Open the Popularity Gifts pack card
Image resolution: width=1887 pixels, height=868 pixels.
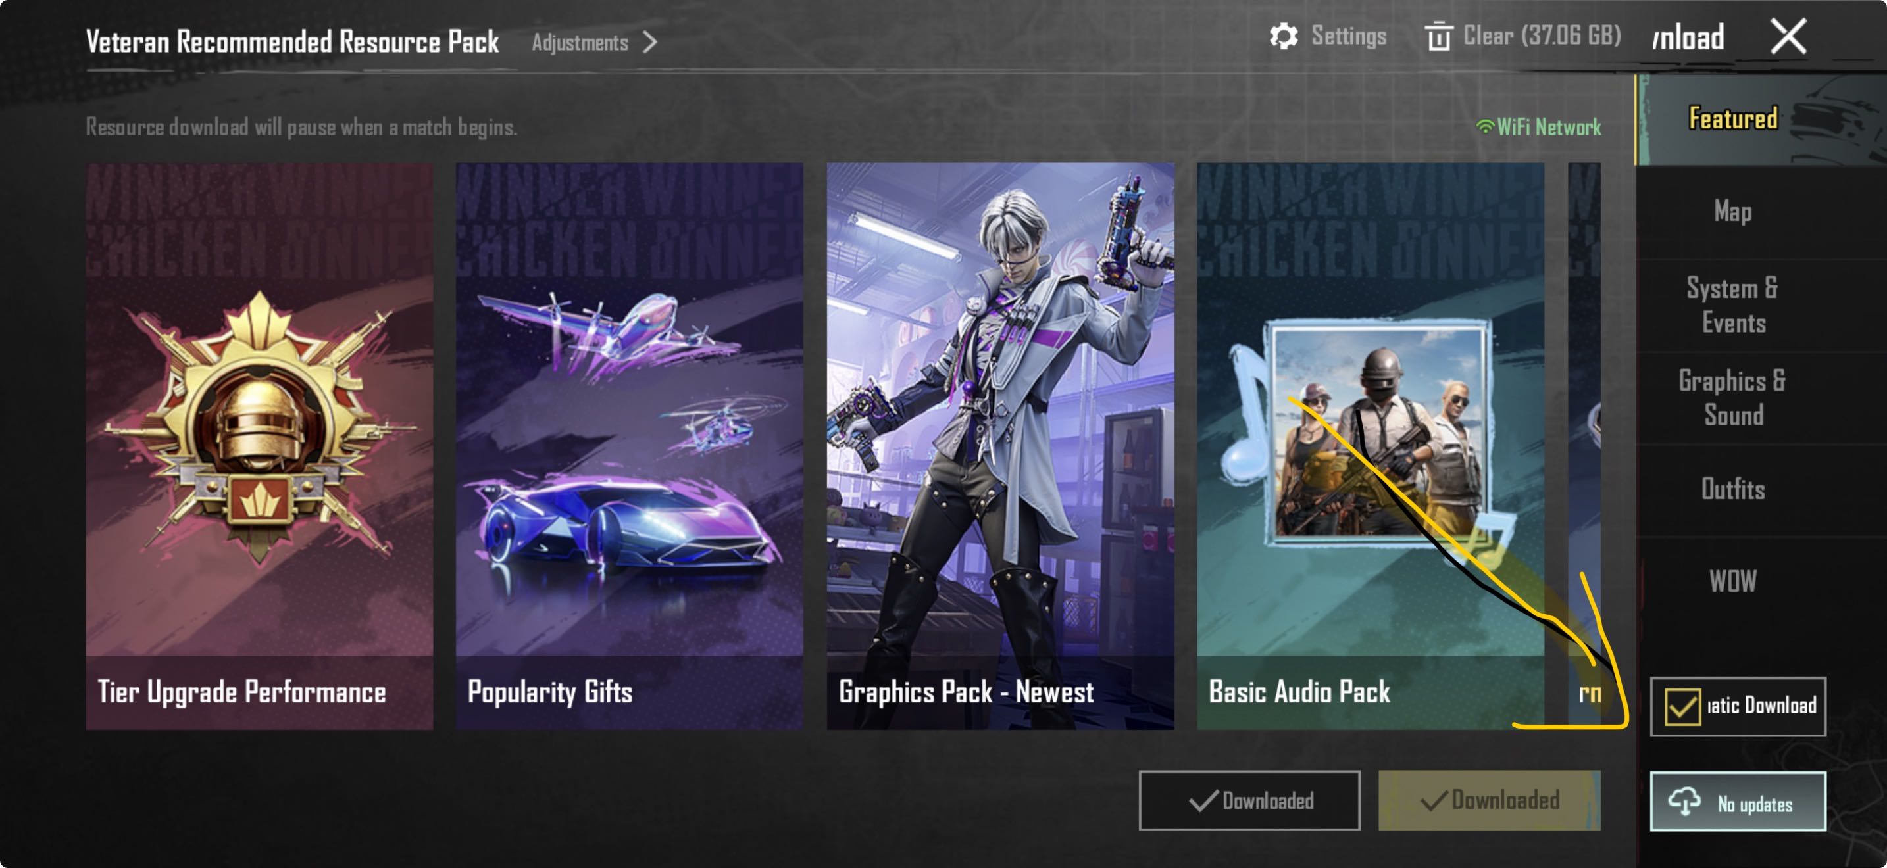629,446
